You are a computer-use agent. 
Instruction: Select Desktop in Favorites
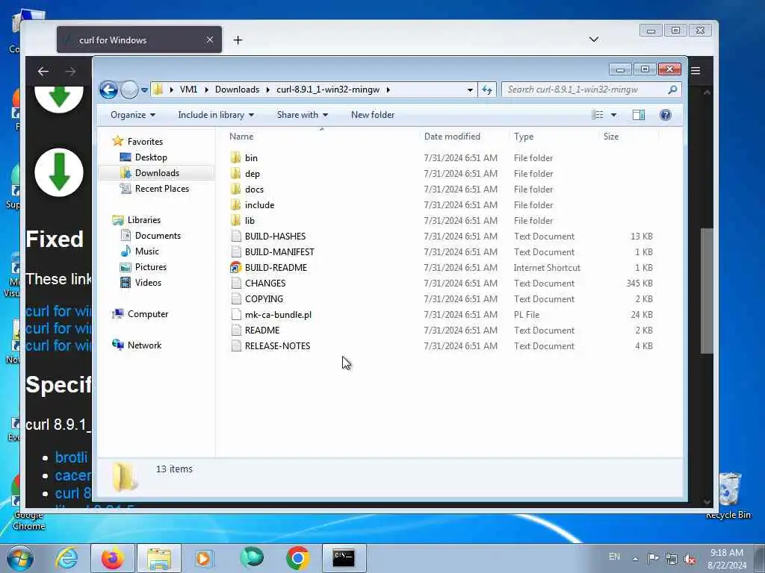point(151,157)
